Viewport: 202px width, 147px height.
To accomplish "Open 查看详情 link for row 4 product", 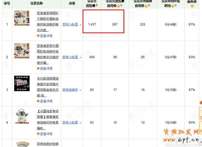I will pos(46,134).
